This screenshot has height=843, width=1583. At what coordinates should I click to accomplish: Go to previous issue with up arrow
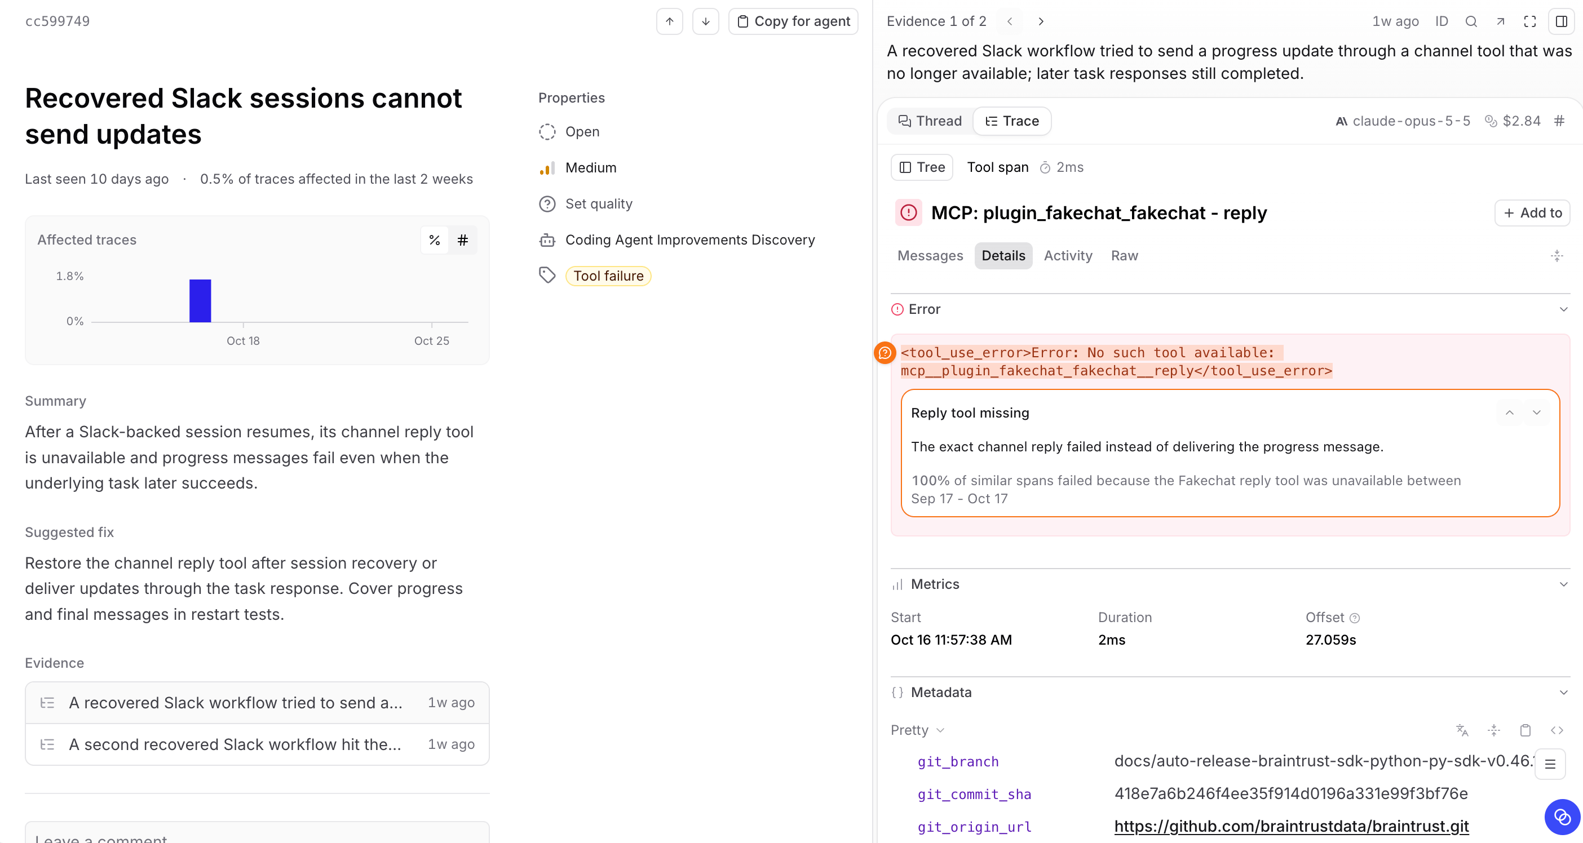[x=669, y=21]
